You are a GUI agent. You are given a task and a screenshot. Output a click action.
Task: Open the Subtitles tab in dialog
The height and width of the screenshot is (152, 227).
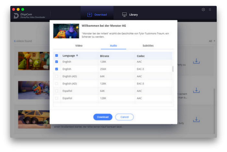(148, 46)
